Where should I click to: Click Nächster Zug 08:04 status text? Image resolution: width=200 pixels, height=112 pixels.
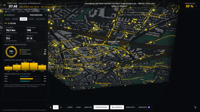[37, 7]
